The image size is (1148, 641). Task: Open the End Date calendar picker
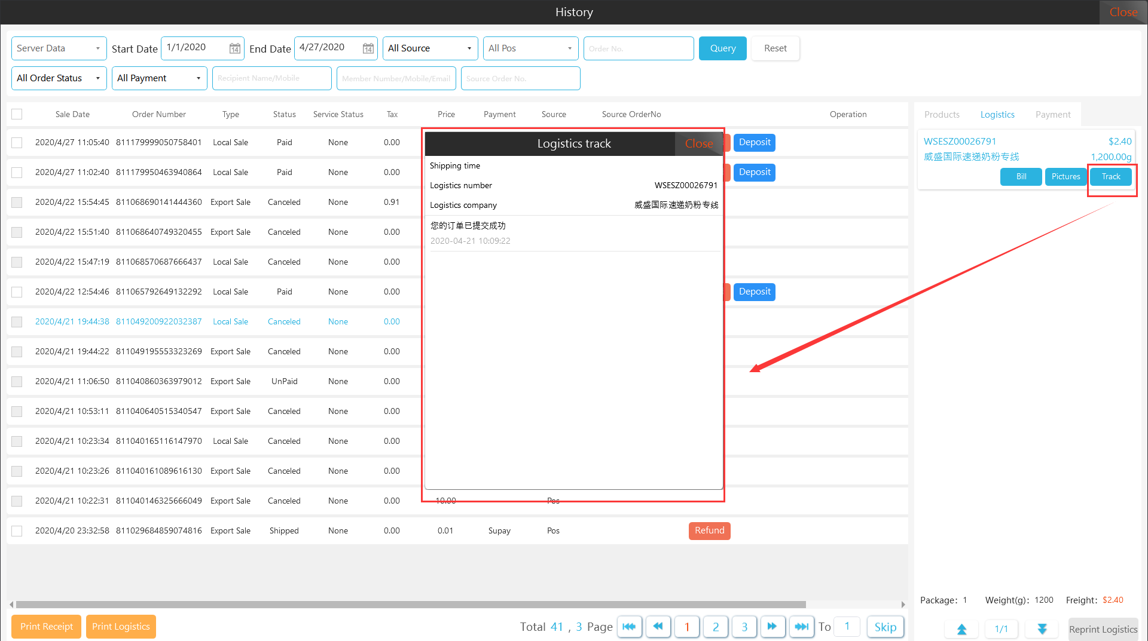[x=368, y=48]
